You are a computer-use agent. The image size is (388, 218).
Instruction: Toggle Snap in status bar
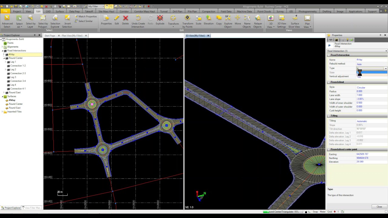tap(315, 212)
